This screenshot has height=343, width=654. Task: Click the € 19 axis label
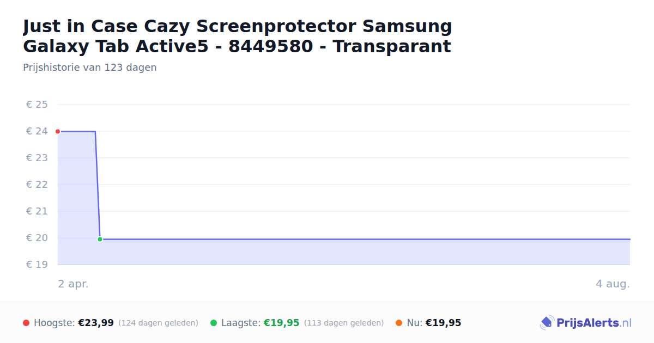pyautogui.click(x=37, y=265)
